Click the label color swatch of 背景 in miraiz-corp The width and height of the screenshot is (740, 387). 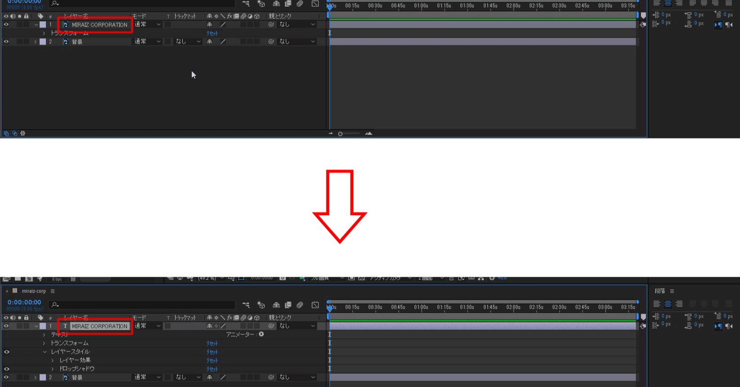coord(43,378)
